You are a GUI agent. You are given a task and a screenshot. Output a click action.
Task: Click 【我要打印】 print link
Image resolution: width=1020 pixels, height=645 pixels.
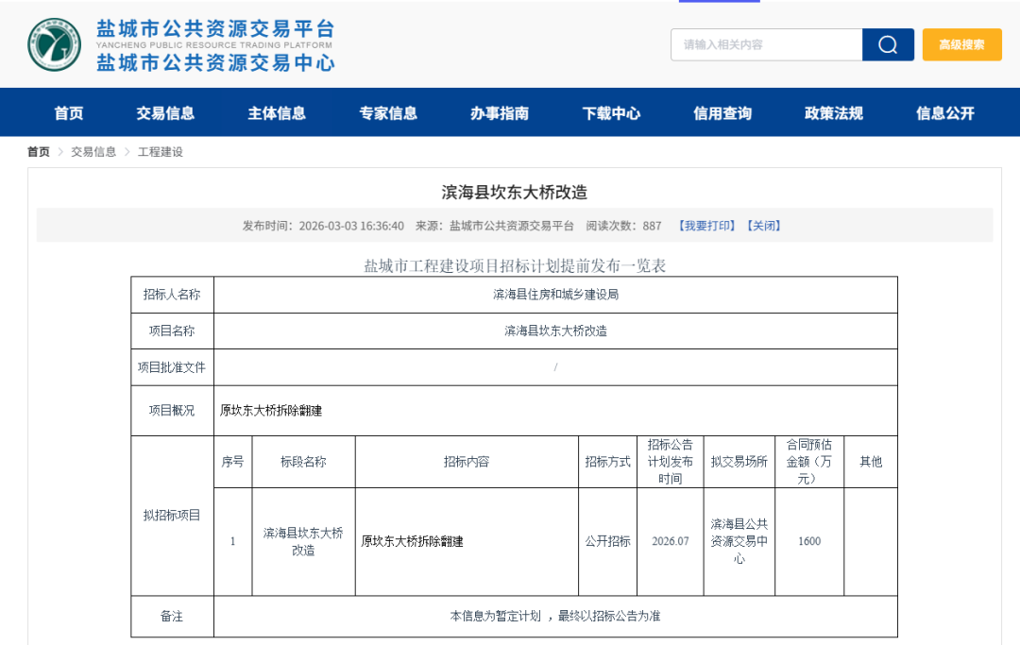pos(706,226)
